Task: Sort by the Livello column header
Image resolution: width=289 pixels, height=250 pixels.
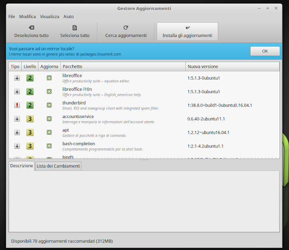Action: (x=30, y=66)
